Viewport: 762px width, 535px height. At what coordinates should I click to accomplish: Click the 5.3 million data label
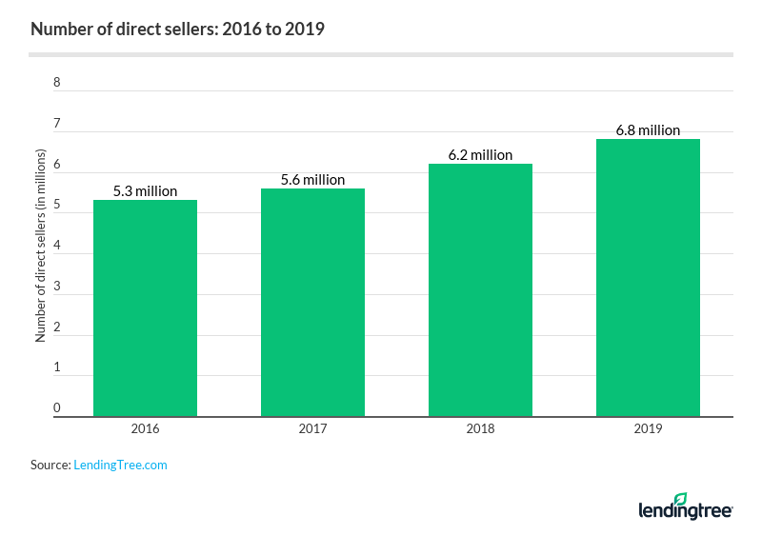click(145, 191)
